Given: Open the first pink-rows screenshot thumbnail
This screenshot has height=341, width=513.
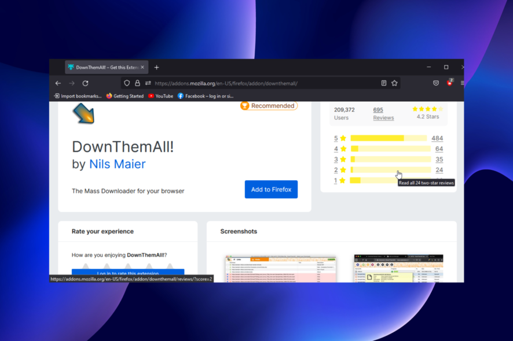Looking at the screenshot, I should (281, 269).
